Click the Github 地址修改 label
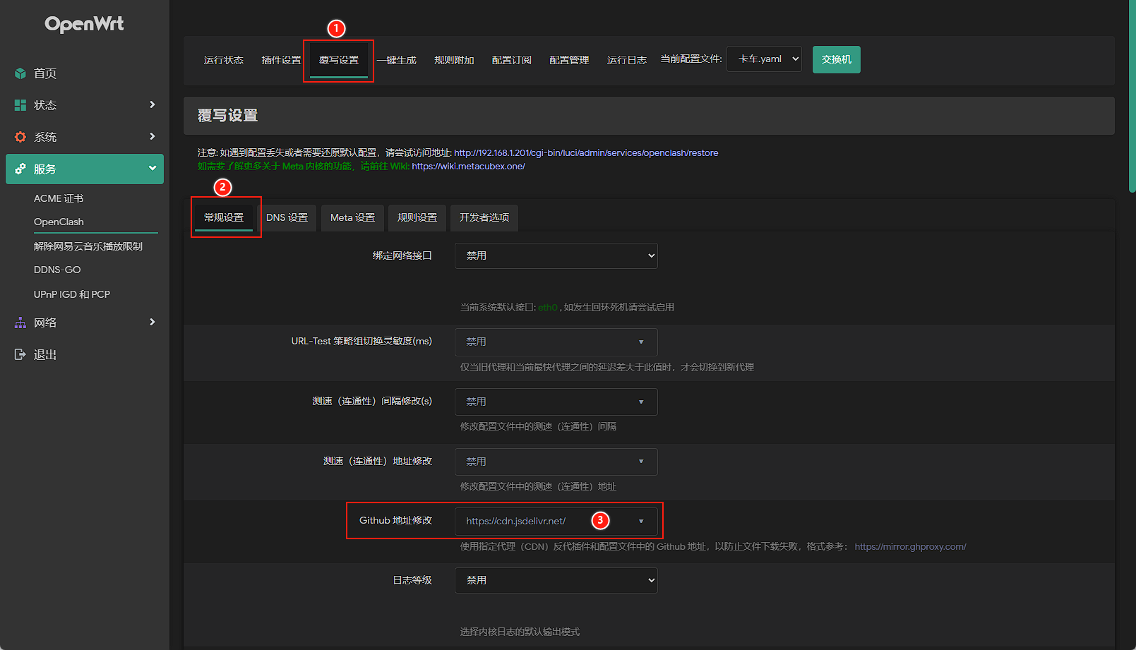This screenshot has width=1136, height=650. tap(395, 520)
